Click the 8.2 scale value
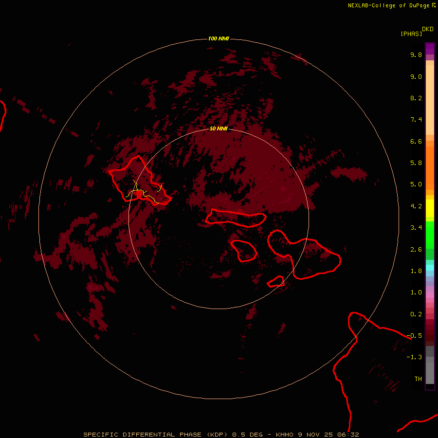Image resolution: width=438 pixels, height=438 pixels. coord(416,98)
